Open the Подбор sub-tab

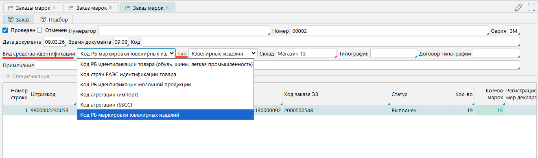[x=55, y=19]
